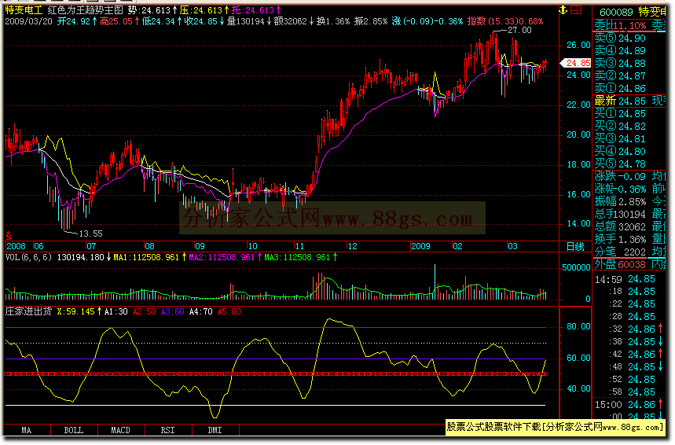Click the VOL(6,6,6) indicator label
The width and height of the screenshot is (675, 445).
click(28, 258)
